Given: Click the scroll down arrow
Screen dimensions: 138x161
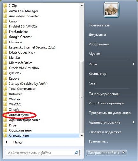Looking at the screenshot, I should pos(82,136).
